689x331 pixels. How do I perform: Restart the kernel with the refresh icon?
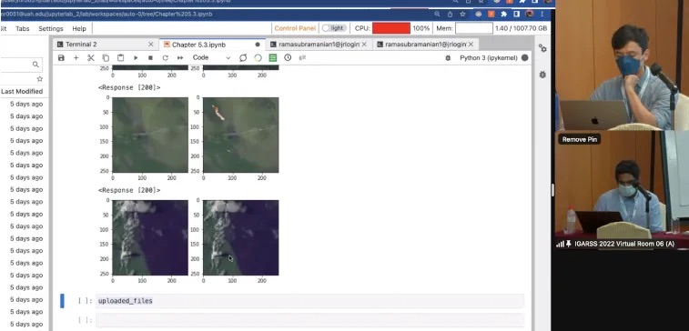(x=166, y=58)
